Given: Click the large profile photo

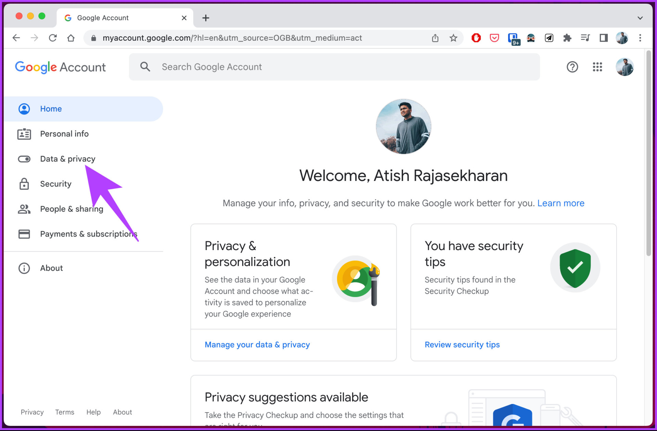Looking at the screenshot, I should [x=403, y=127].
